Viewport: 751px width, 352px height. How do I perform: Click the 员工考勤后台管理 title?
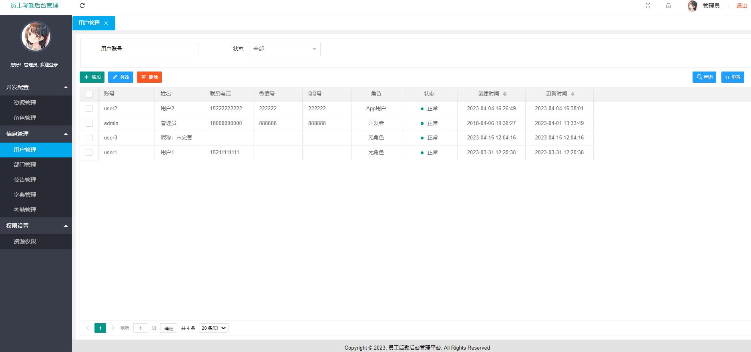(34, 6)
